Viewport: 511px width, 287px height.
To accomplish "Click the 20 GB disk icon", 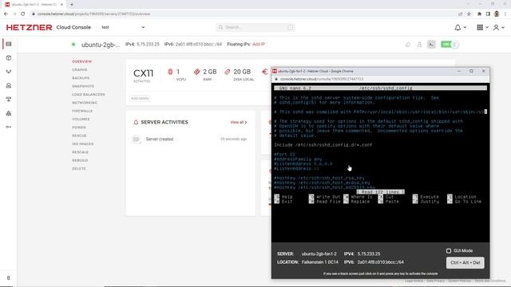I will pyautogui.click(x=227, y=72).
